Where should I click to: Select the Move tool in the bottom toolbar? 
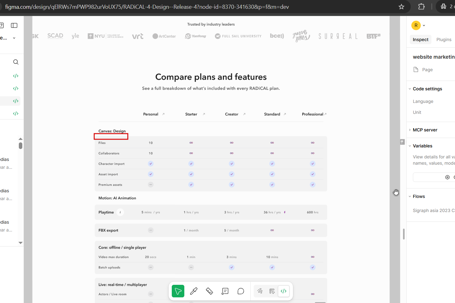tap(178, 291)
